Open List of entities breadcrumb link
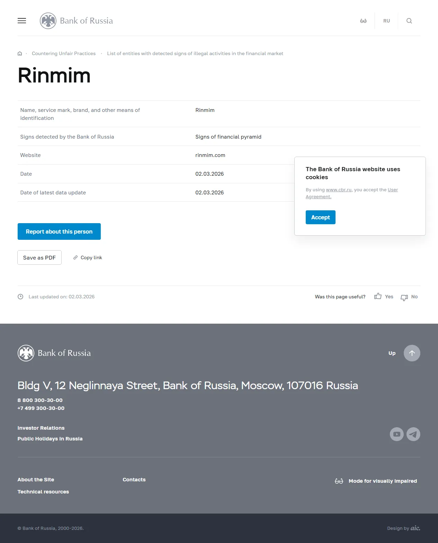The image size is (438, 543). tap(195, 53)
